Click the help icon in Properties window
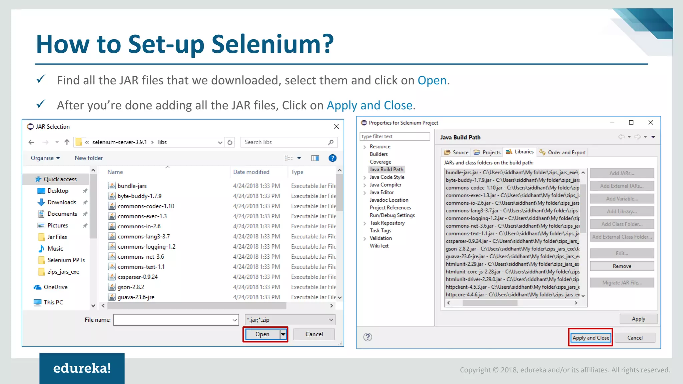This screenshot has width=683, height=384. (368, 337)
